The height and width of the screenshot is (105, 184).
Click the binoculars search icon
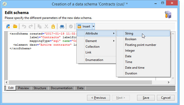(62, 26)
